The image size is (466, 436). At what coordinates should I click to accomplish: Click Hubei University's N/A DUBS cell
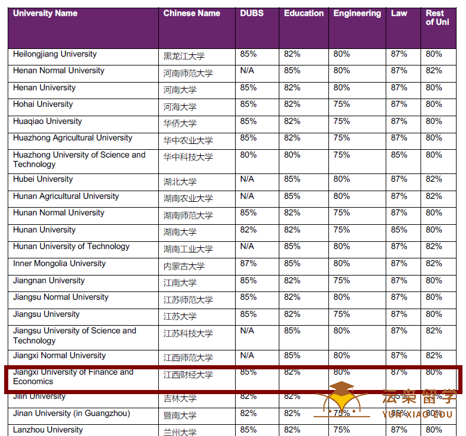pyautogui.click(x=247, y=179)
